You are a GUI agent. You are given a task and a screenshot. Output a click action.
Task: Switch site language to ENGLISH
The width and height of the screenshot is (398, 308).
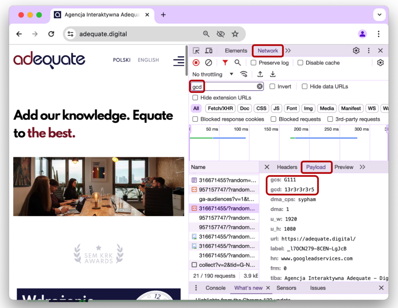(x=148, y=60)
